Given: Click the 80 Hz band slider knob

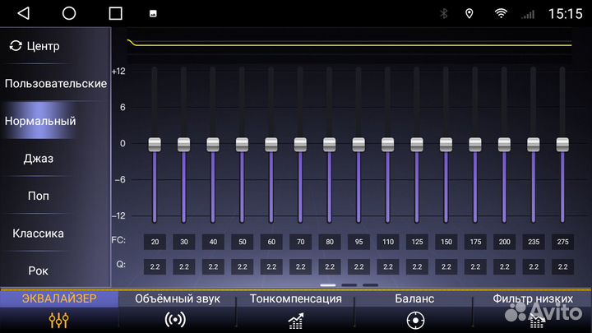Looking at the screenshot, I should coord(330,144).
